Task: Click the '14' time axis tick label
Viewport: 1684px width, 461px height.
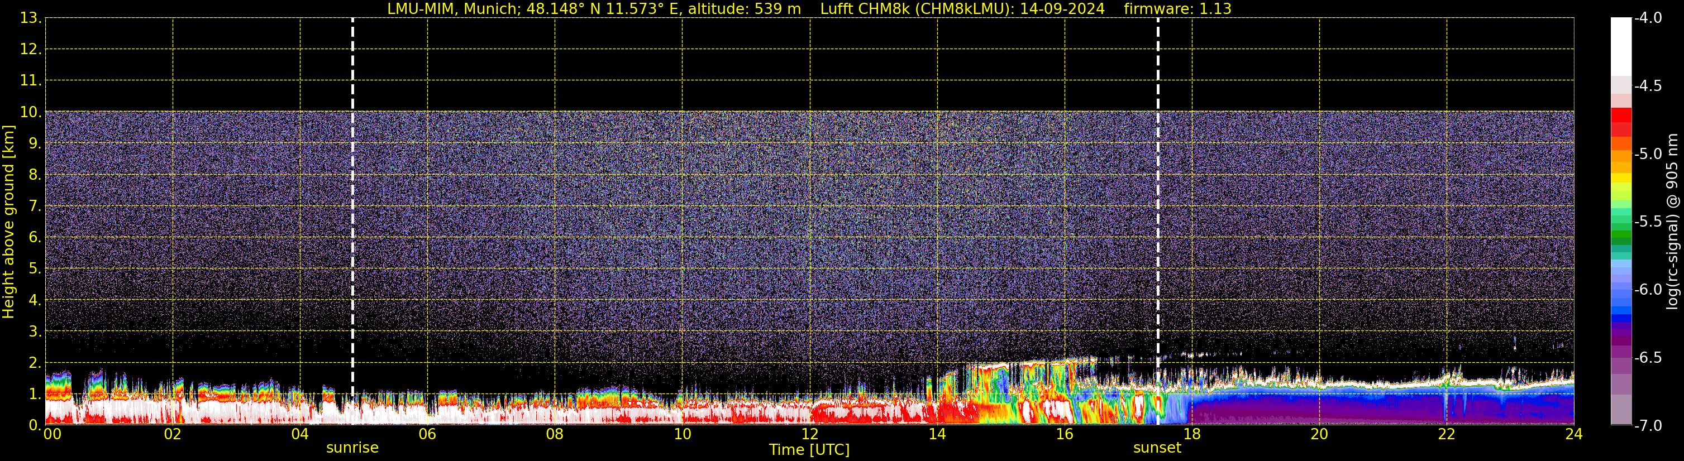Action: (937, 434)
